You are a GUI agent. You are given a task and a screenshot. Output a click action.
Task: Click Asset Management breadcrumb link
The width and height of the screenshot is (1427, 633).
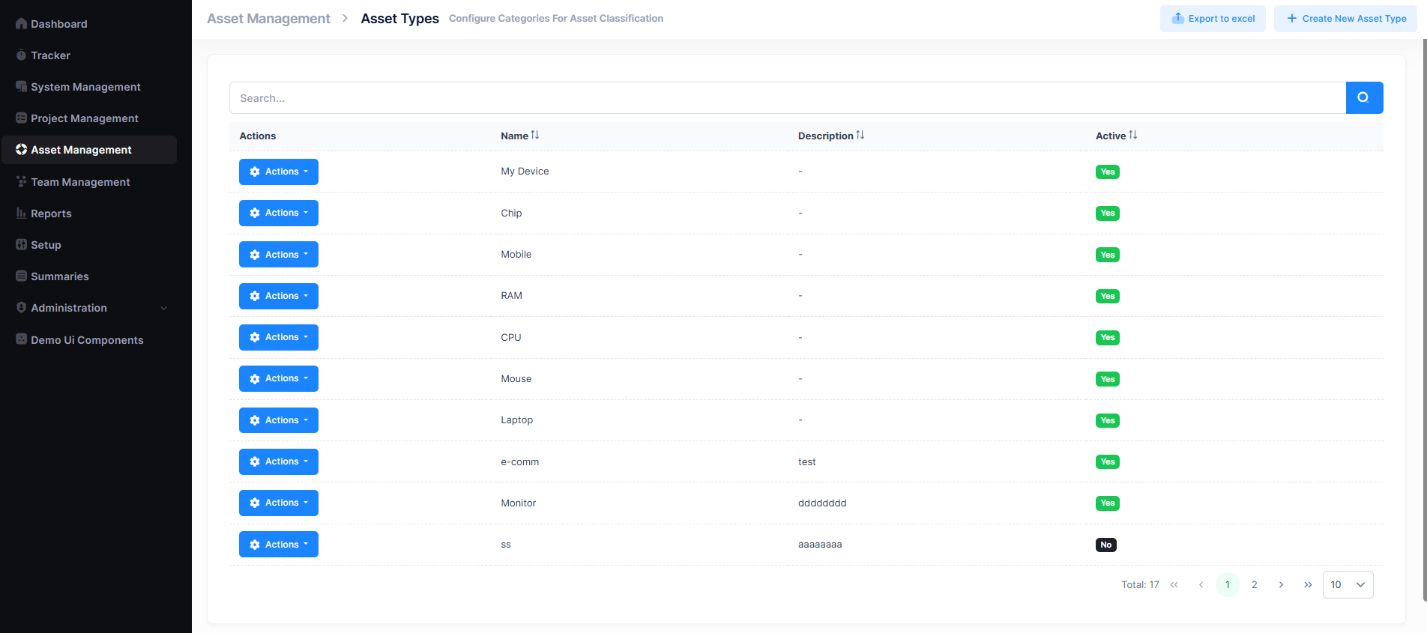point(268,18)
